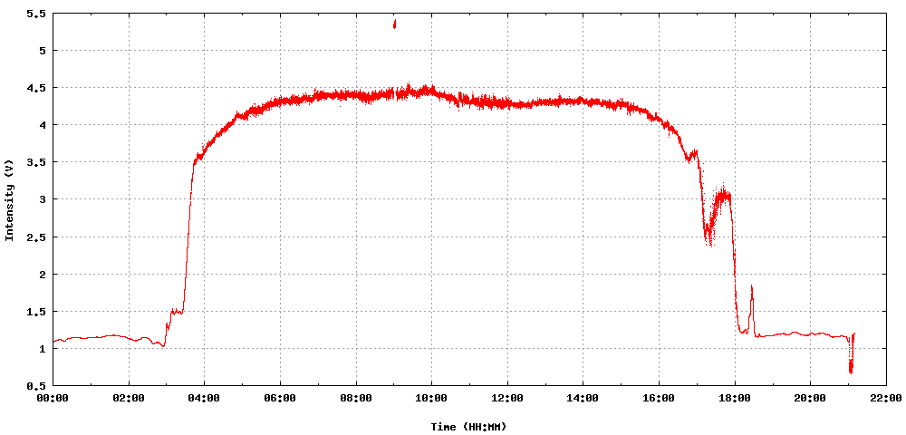The height and width of the screenshot is (435, 906).
Task: Click the "2.5" intensity tick label
Action: click(36, 237)
